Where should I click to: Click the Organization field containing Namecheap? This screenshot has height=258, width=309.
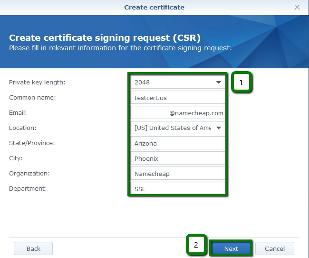coord(177,174)
